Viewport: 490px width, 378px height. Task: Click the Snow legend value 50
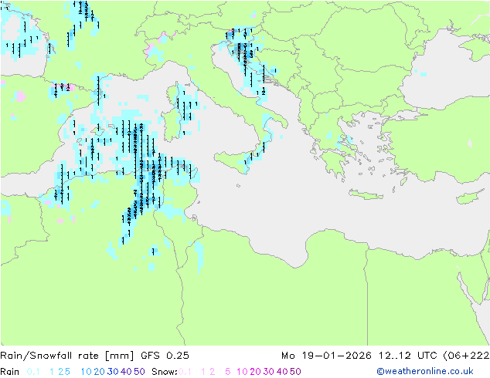pos(295,372)
